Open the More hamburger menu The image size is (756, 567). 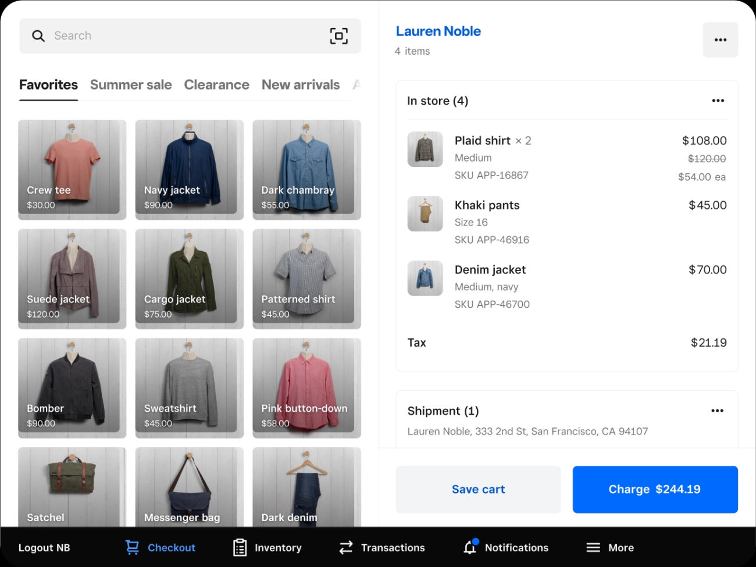(593, 547)
